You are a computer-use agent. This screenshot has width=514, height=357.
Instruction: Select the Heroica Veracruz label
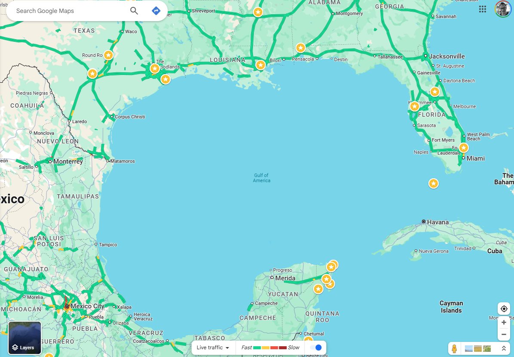click(x=143, y=317)
